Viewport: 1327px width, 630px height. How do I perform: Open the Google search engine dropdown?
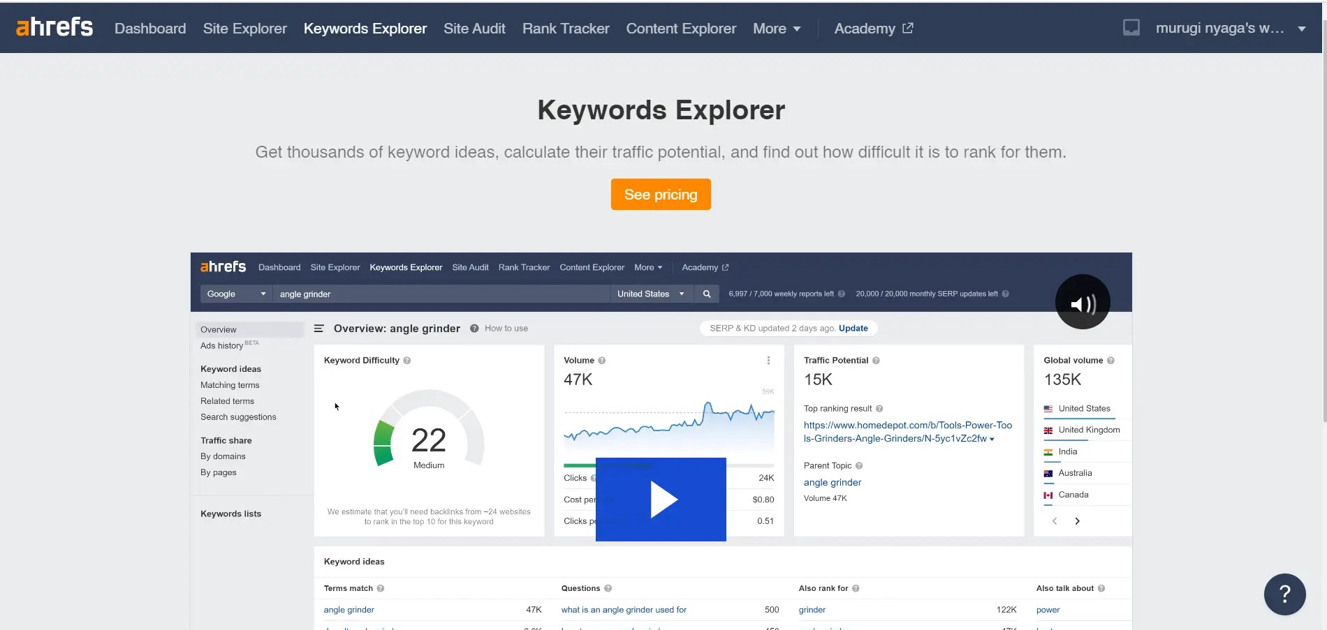(x=235, y=294)
